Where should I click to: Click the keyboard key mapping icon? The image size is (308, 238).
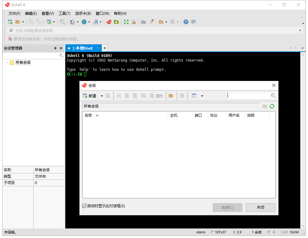144,22
